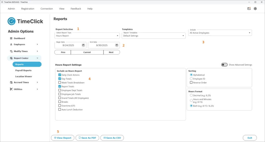Open the Include employees dropdown

pos(220,33)
